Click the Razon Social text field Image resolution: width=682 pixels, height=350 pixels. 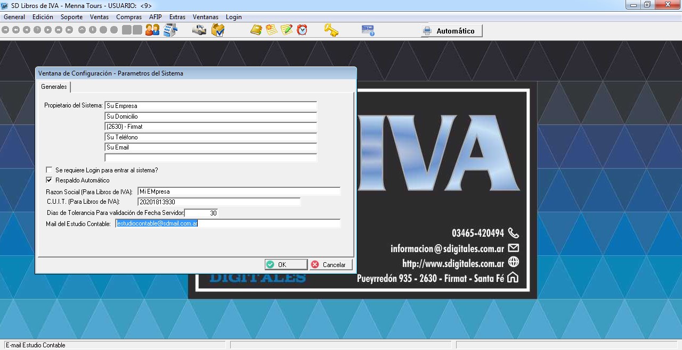(x=238, y=191)
